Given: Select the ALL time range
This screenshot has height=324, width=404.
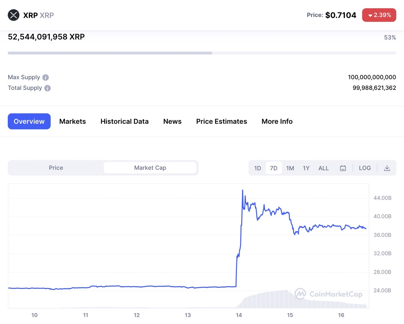Looking at the screenshot, I should (x=323, y=168).
